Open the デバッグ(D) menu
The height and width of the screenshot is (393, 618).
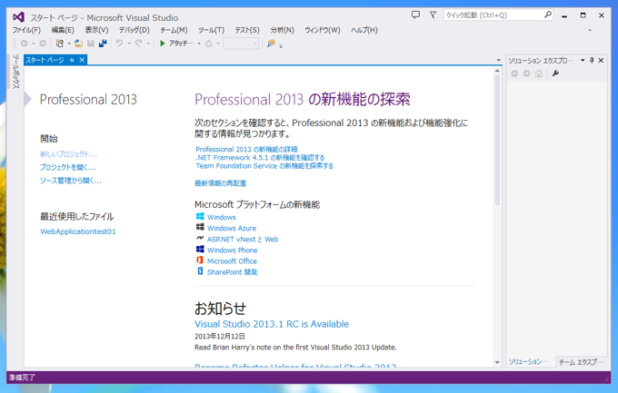(134, 30)
